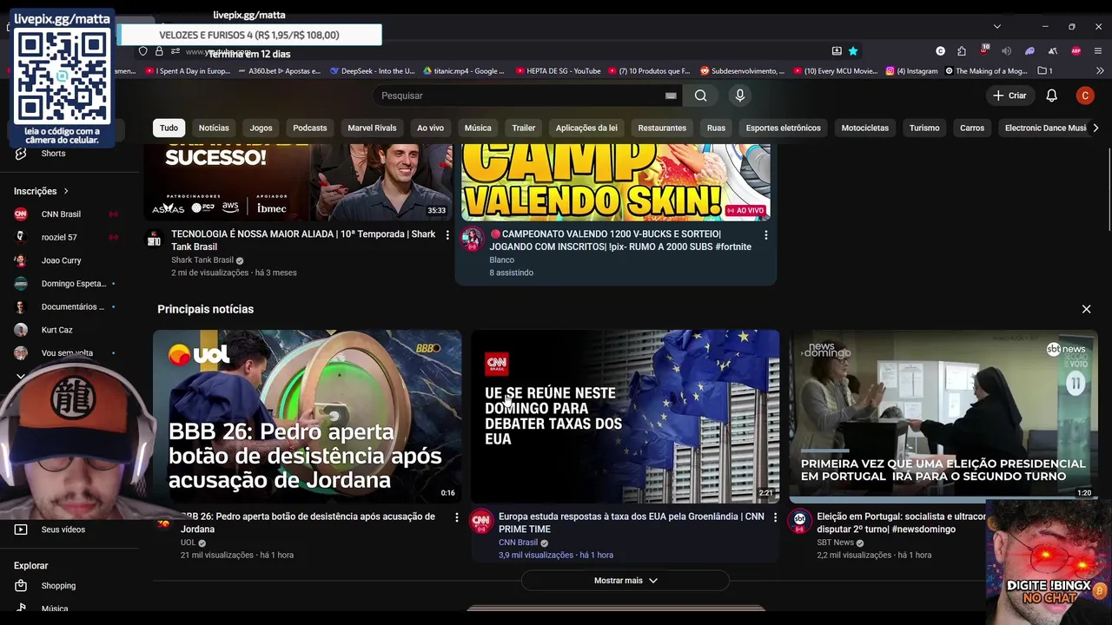Select the Tudo filter chip
Image resolution: width=1112 pixels, height=625 pixels.
pos(169,128)
